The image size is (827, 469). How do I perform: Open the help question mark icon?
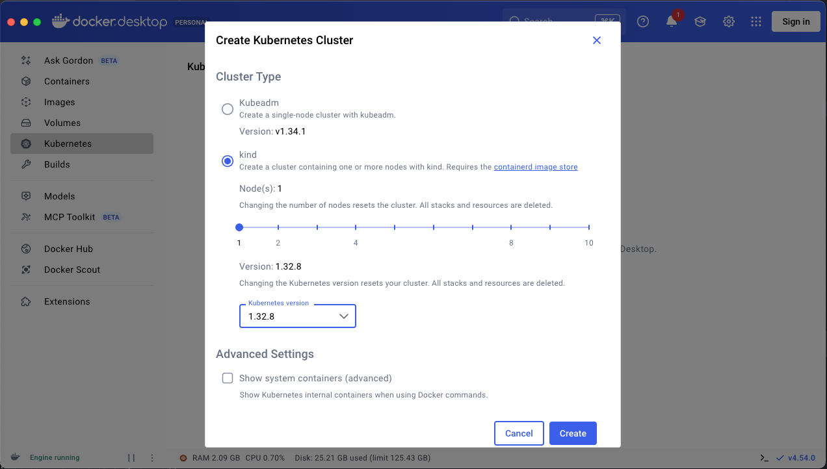click(x=643, y=21)
